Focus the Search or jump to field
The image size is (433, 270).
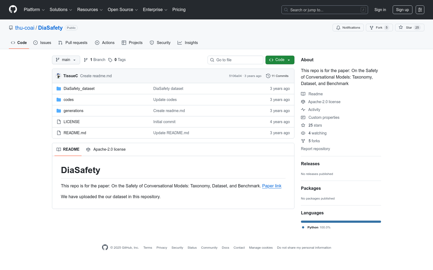coord(325,10)
